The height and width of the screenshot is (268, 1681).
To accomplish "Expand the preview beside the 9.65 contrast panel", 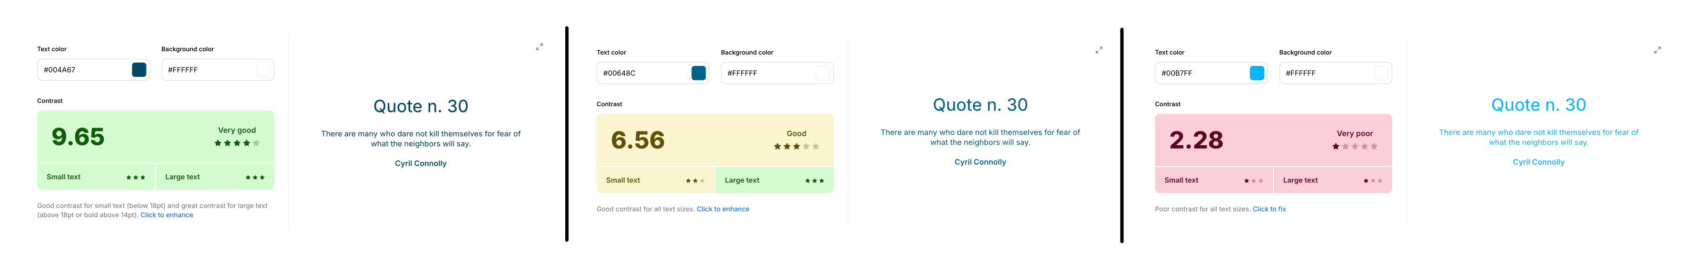I will (x=539, y=47).
